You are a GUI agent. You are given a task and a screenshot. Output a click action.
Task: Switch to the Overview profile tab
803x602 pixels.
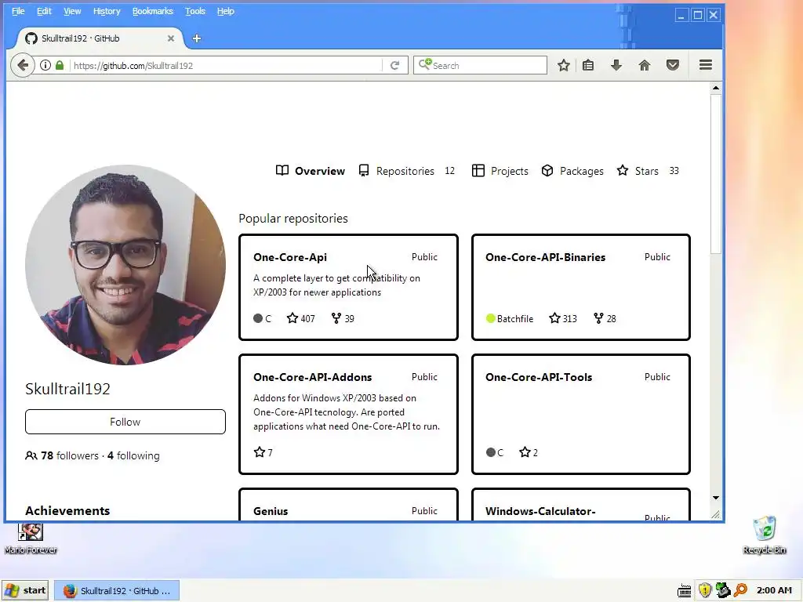click(311, 171)
